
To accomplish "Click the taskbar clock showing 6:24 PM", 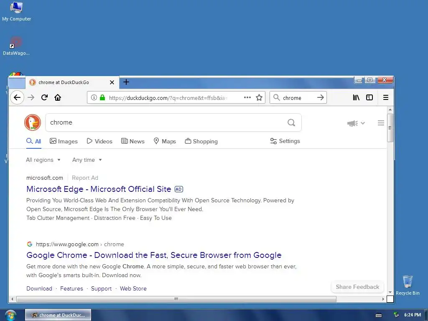I will [413, 315].
